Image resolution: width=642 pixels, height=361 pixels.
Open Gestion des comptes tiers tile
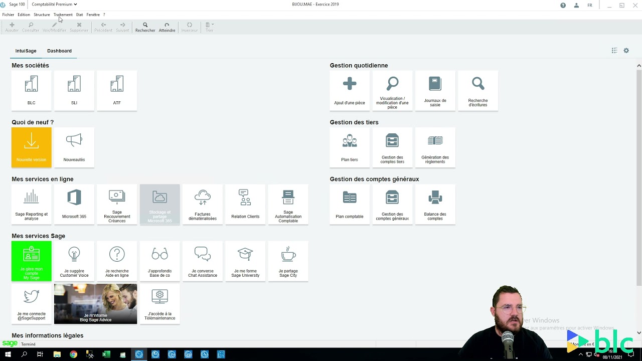pyautogui.click(x=392, y=147)
